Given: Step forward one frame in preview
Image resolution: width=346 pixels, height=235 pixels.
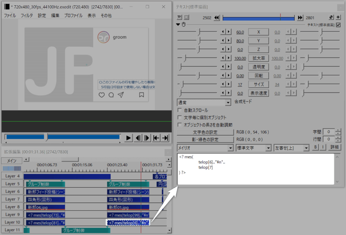Looking at the screenshot, I should [x=147, y=138].
